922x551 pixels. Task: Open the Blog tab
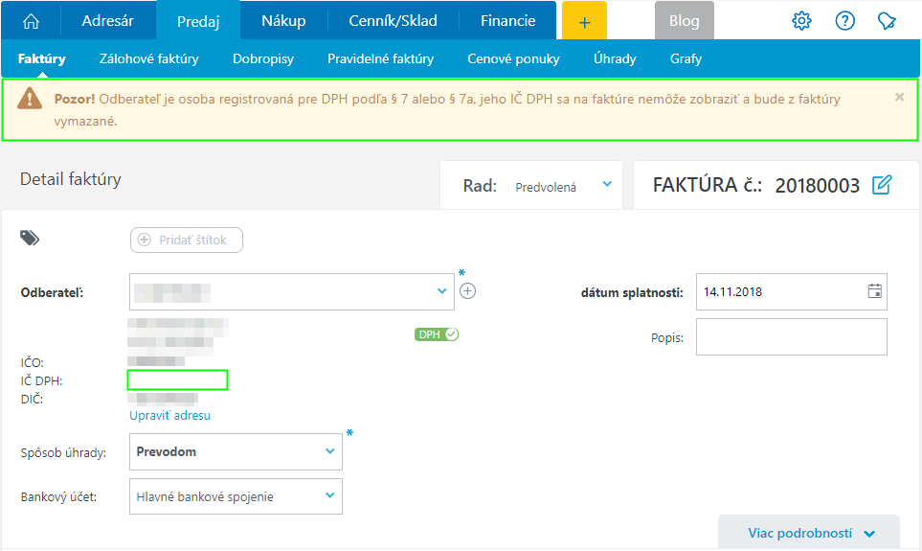(x=685, y=21)
